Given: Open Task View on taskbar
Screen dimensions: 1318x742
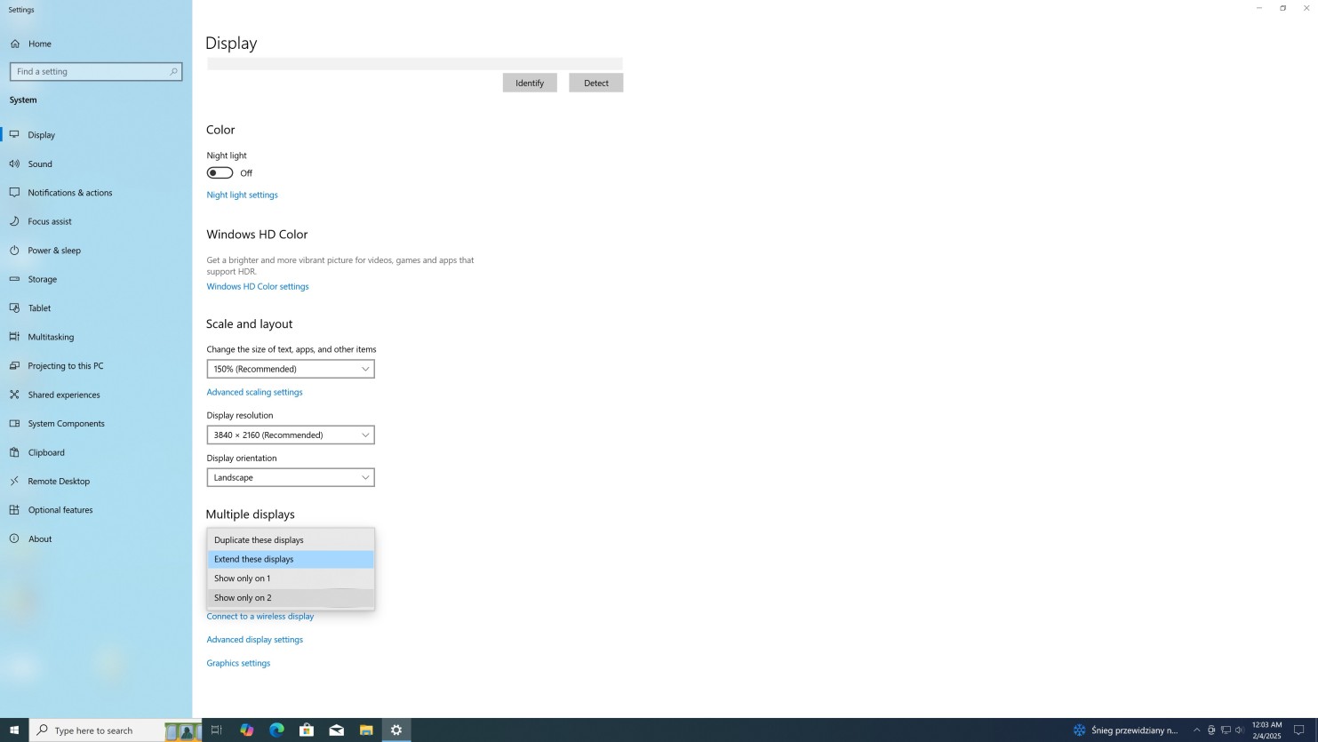Looking at the screenshot, I should [x=216, y=730].
